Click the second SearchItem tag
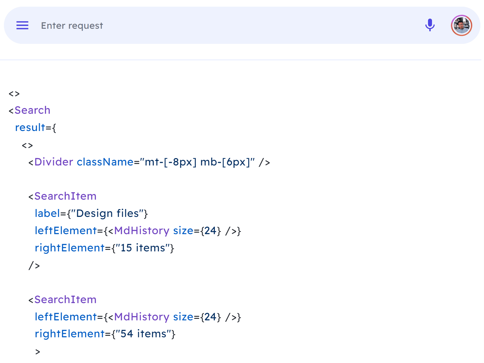Viewport: 484px width, 363px height. (65, 299)
